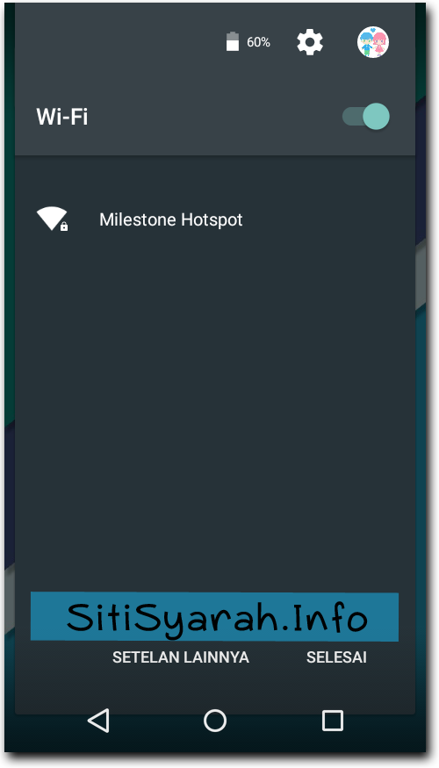Image resolution: width=439 pixels, height=768 pixels.
Task: Tap the user profile avatar picture
Action: (373, 42)
